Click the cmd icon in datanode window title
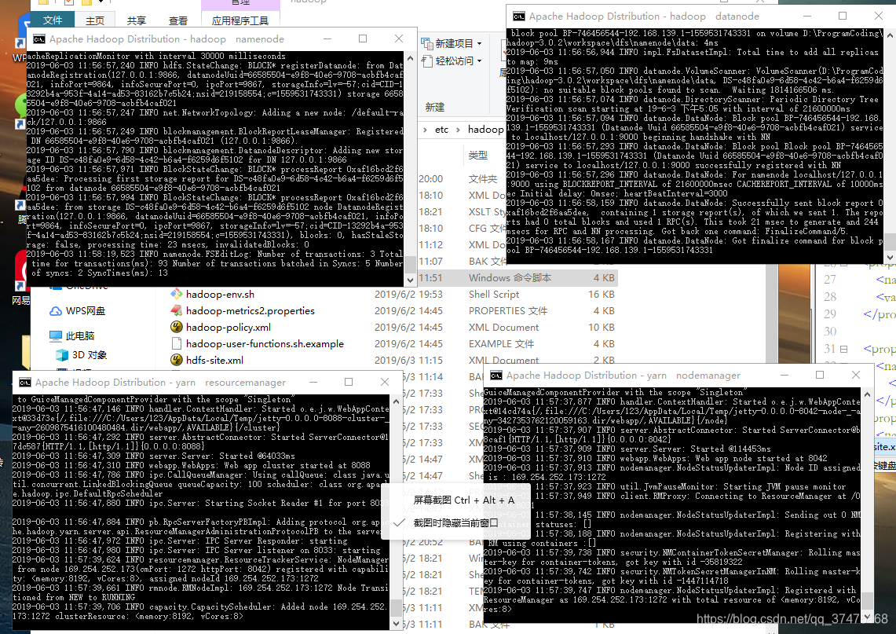The image size is (896, 634). 519,16
